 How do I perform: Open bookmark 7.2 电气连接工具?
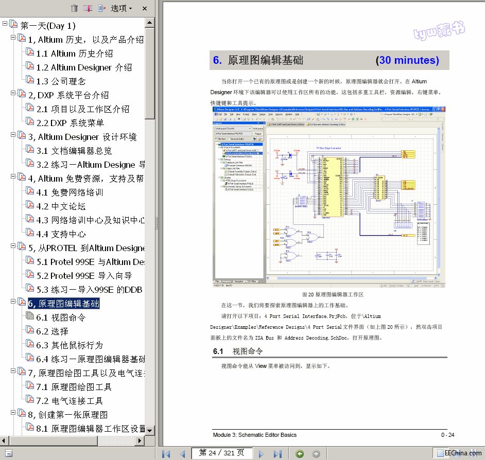pos(70,401)
